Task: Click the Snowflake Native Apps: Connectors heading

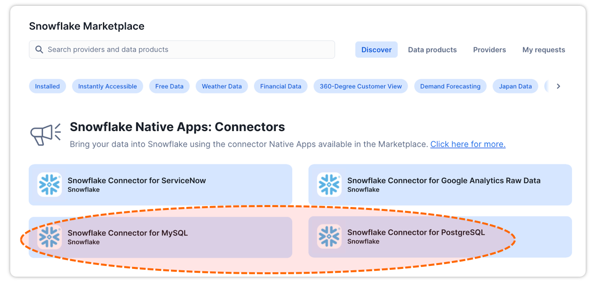Action: click(177, 127)
